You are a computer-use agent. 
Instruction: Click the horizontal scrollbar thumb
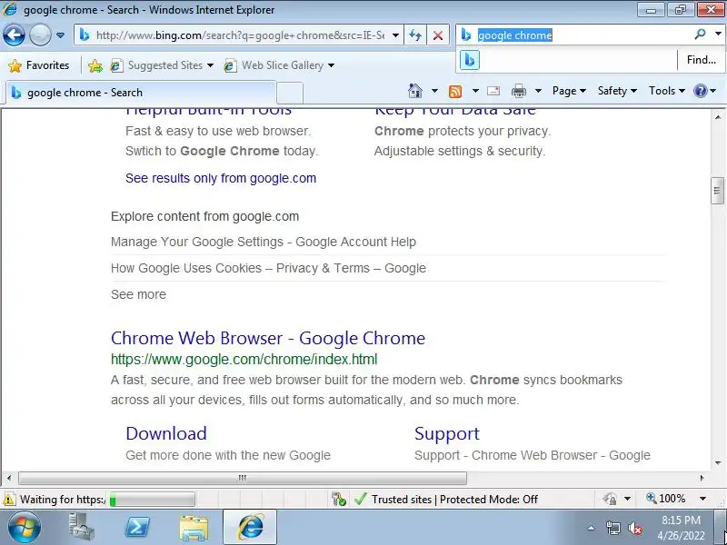point(243,478)
